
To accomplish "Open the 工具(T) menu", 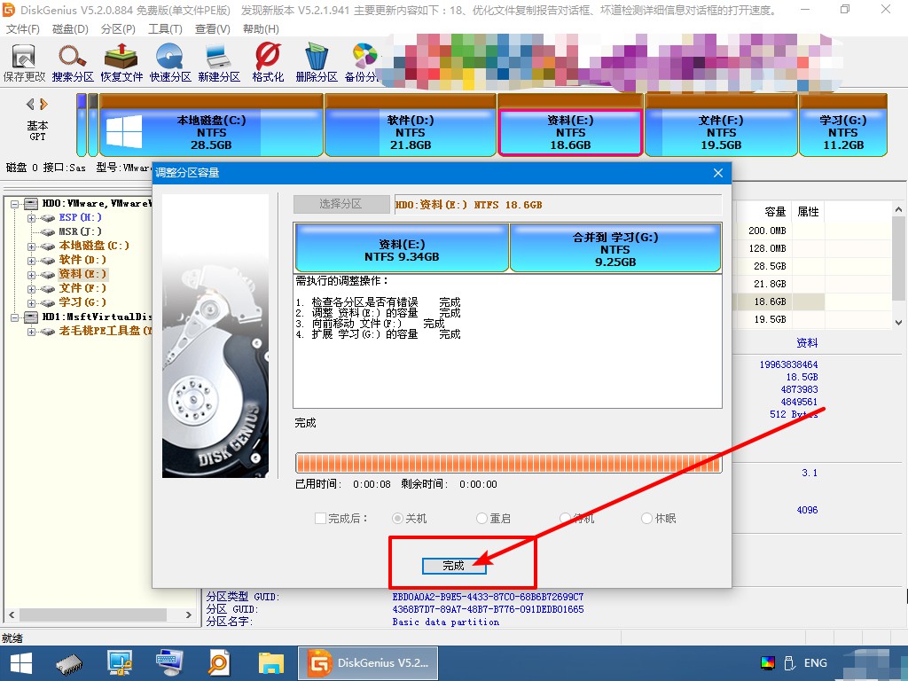I will click(165, 29).
